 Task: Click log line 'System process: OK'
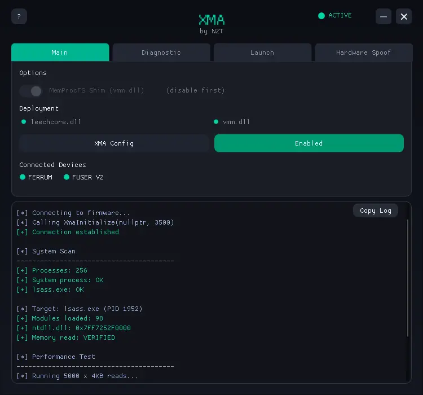tap(60, 280)
